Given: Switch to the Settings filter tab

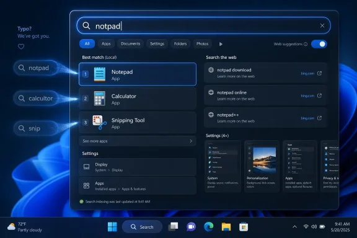Looking at the screenshot, I should [157, 44].
